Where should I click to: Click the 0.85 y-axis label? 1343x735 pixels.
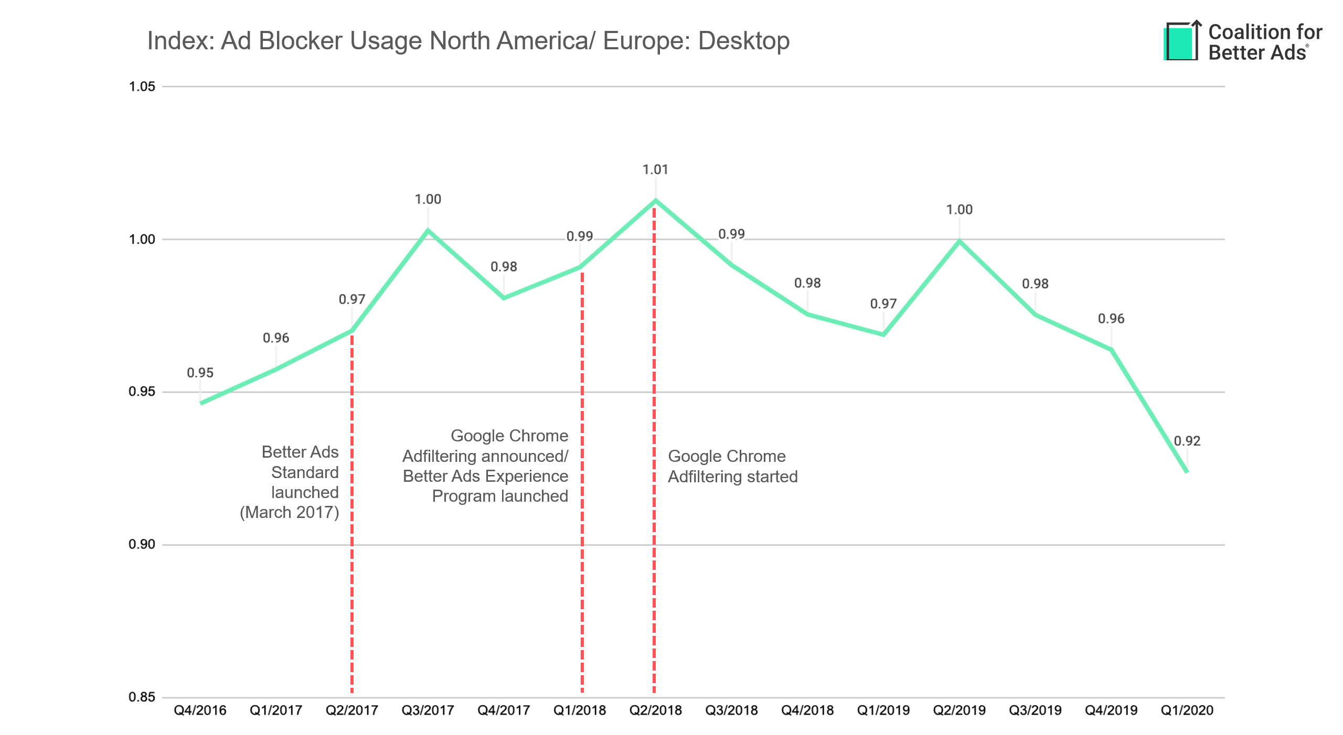(x=142, y=697)
